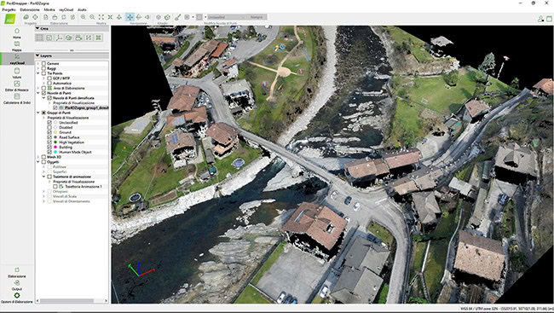Click the WGS 84 coordinate status text

[506, 309]
